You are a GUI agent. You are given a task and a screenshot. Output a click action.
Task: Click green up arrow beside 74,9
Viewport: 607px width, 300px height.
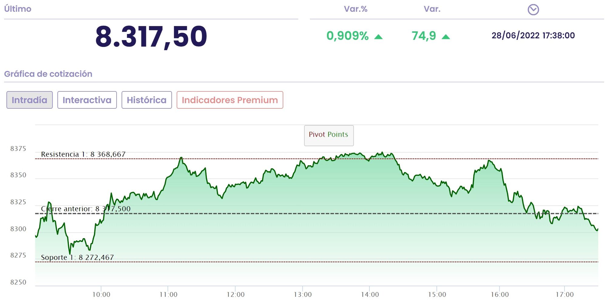(446, 37)
